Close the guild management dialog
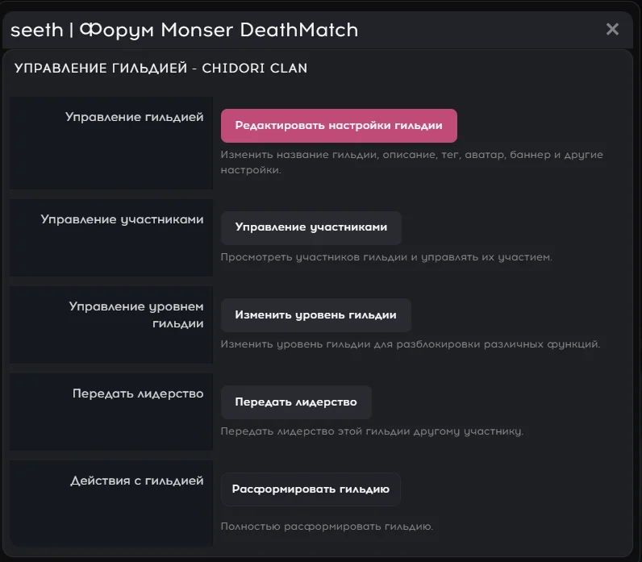The width and height of the screenshot is (642, 562). point(612,29)
